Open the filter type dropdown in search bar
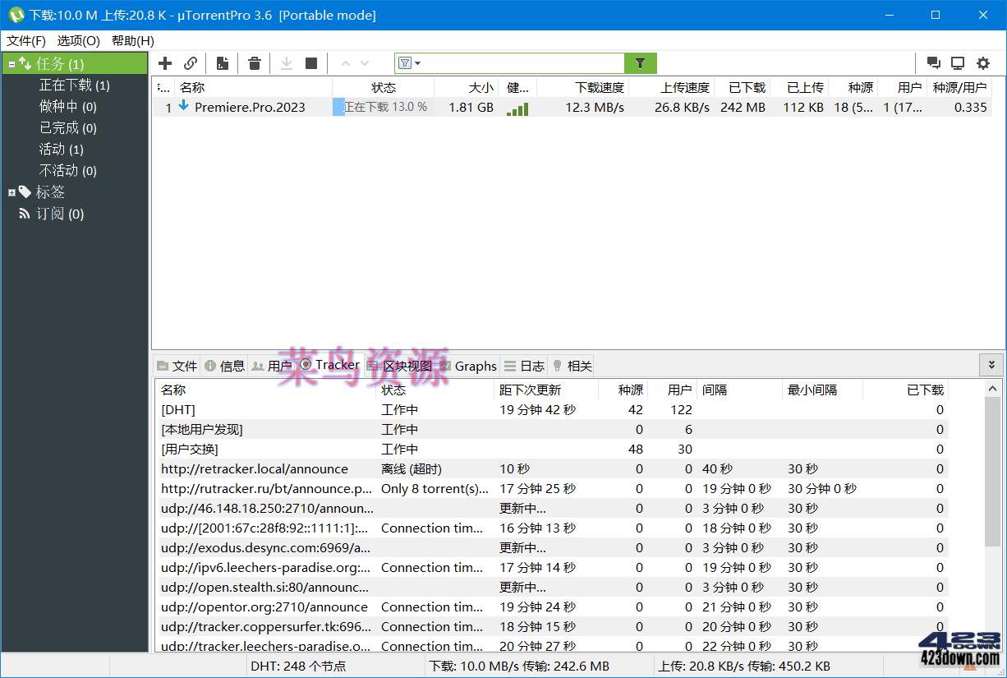1007x678 pixels. point(410,62)
